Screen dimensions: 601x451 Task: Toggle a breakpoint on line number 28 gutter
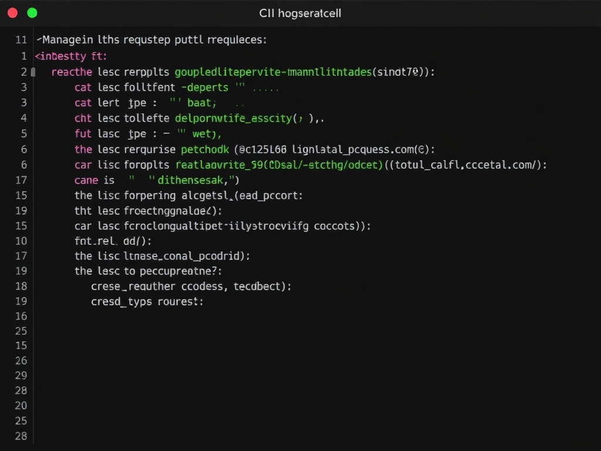(21, 391)
